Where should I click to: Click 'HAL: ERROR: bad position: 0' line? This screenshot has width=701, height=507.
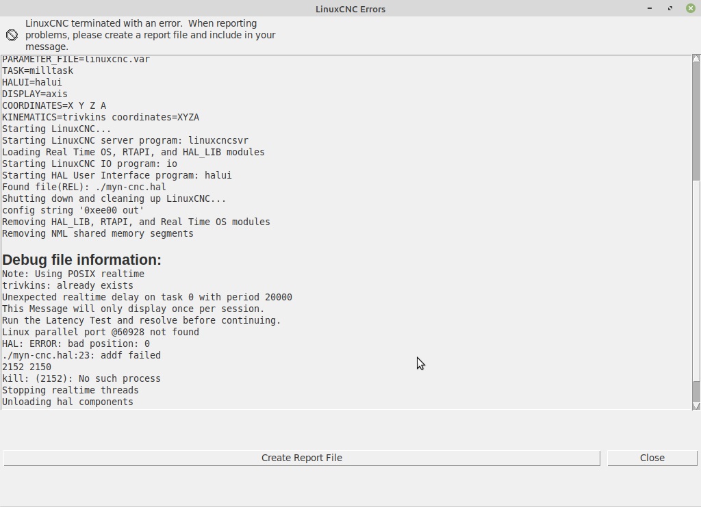click(x=76, y=343)
